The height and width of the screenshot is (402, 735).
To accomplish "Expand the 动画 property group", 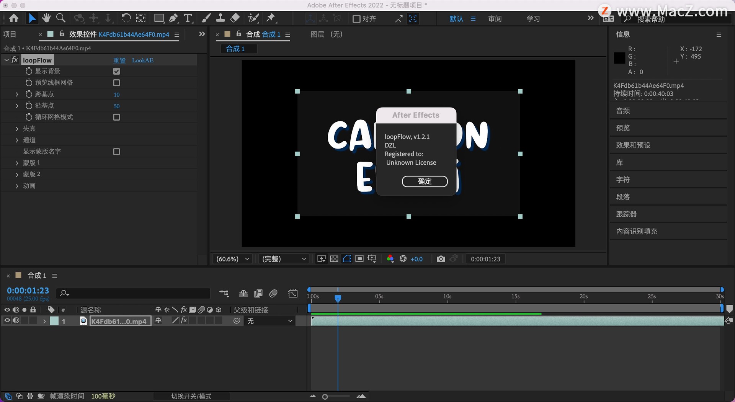I will tap(17, 186).
